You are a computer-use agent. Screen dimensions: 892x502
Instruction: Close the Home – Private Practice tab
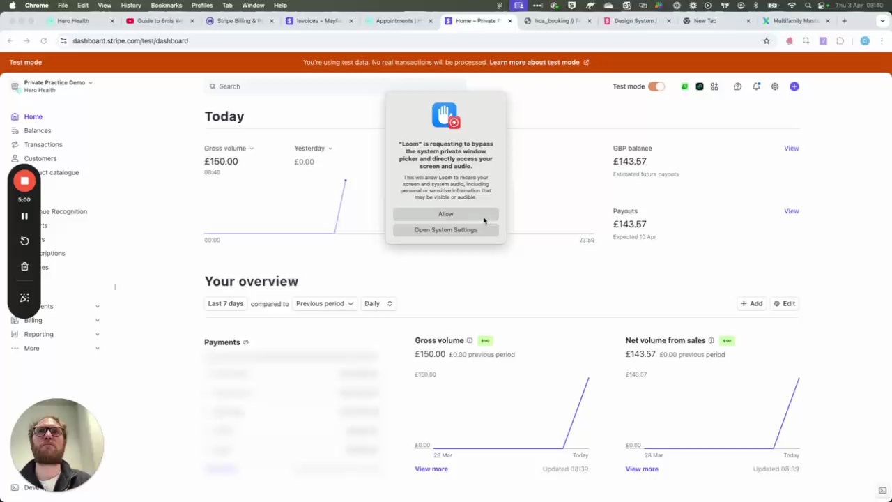(x=510, y=21)
